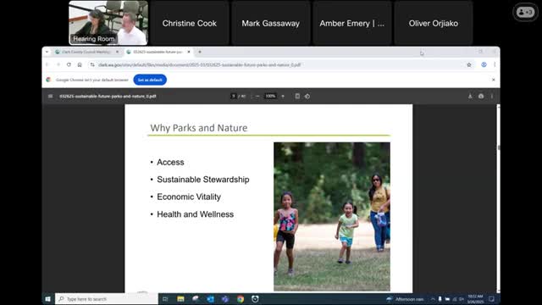Edit the PDF page number field
542x305 pixels.
(234, 96)
